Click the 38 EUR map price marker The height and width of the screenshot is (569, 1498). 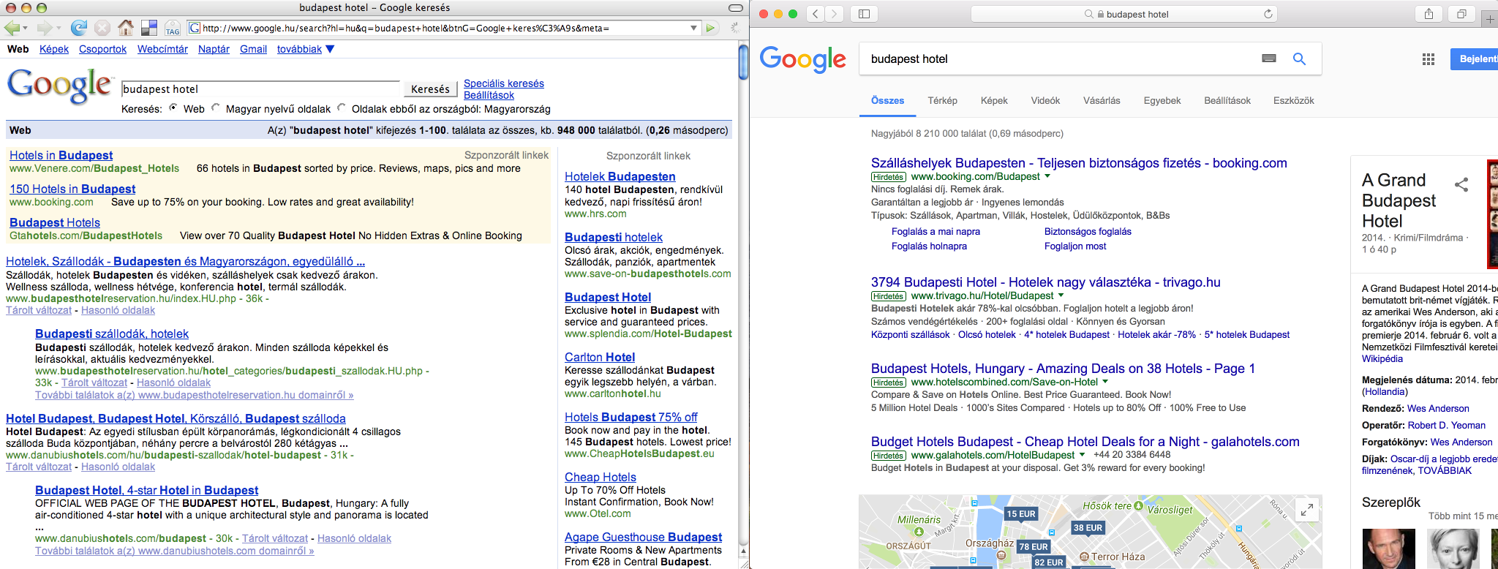[x=1088, y=528]
